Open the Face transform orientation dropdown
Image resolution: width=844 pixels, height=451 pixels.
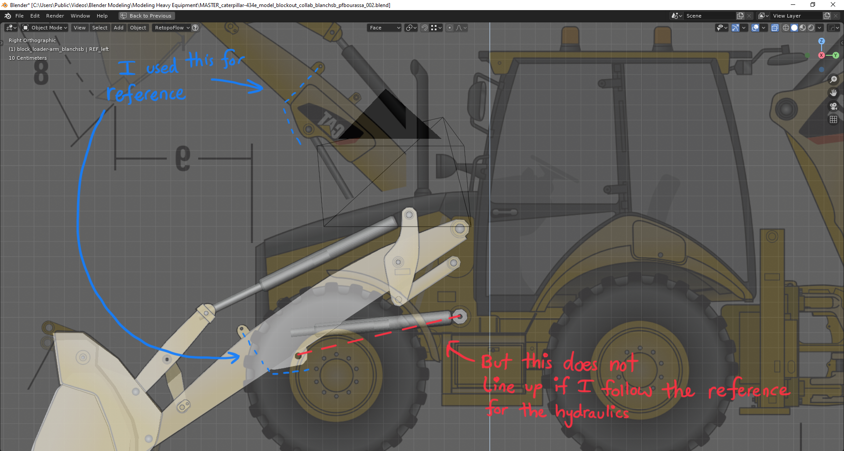tap(384, 28)
